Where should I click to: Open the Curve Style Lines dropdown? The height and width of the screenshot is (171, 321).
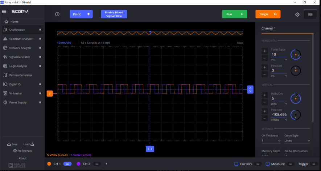tap(297, 141)
